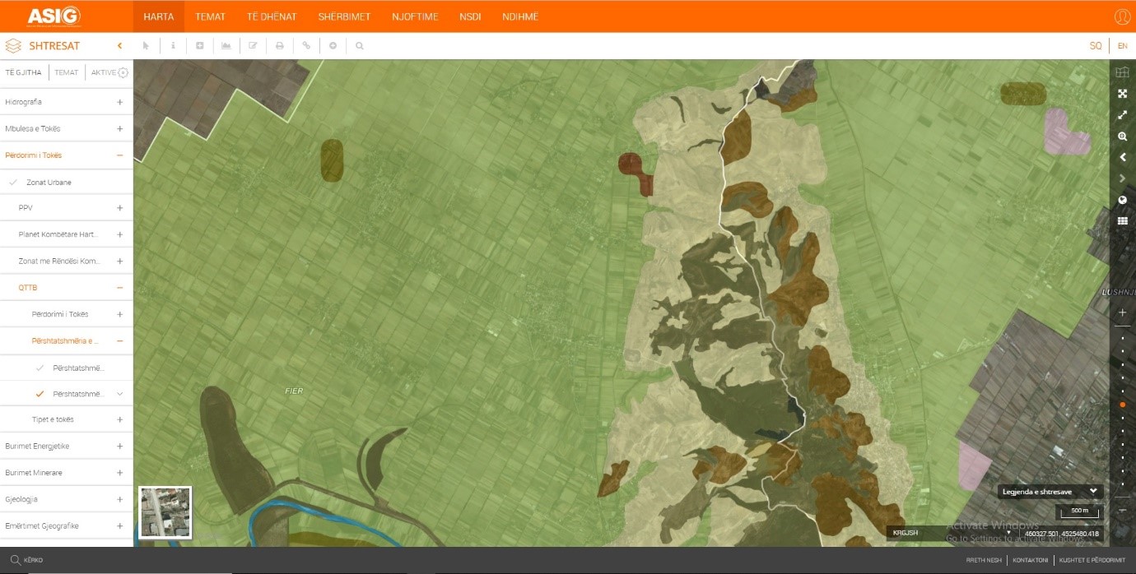The width and height of the screenshot is (1136, 574).
Task: Open the grid basemap gallery icon
Action: click(1122, 221)
